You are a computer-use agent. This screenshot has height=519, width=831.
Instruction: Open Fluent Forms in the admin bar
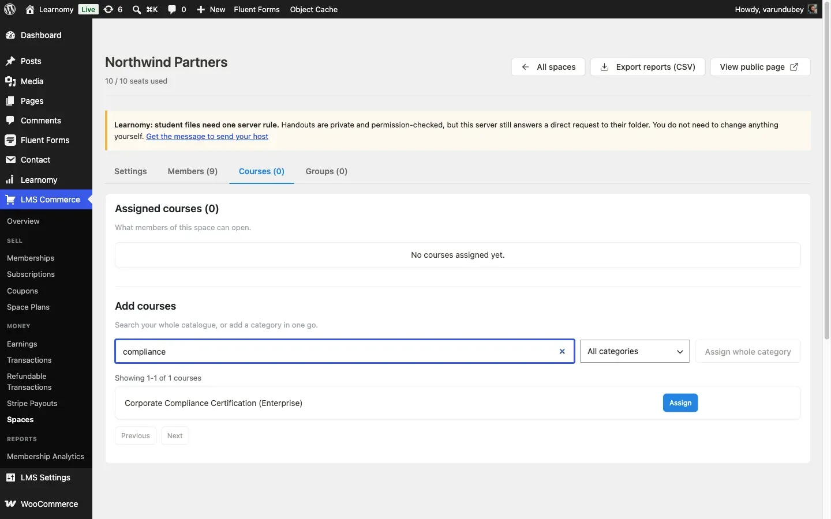(x=257, y=9)
